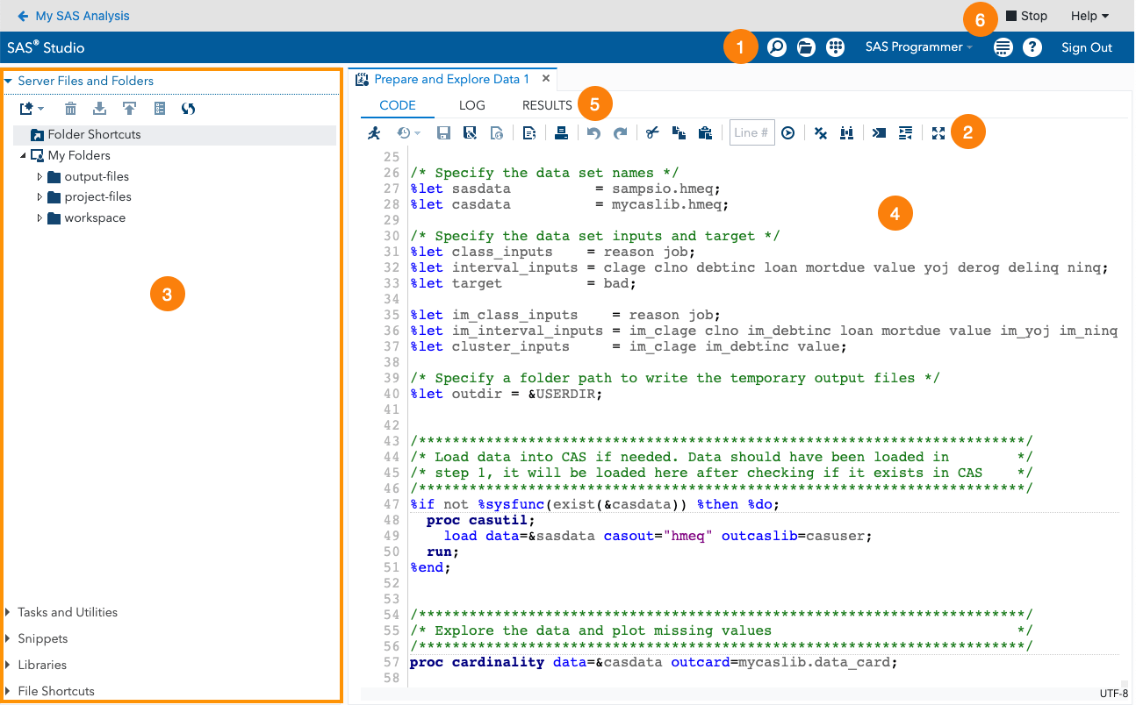Click code line 28 with casdata definition
The height and width of the screenshot is (705, 1136).
coord(570,204)
